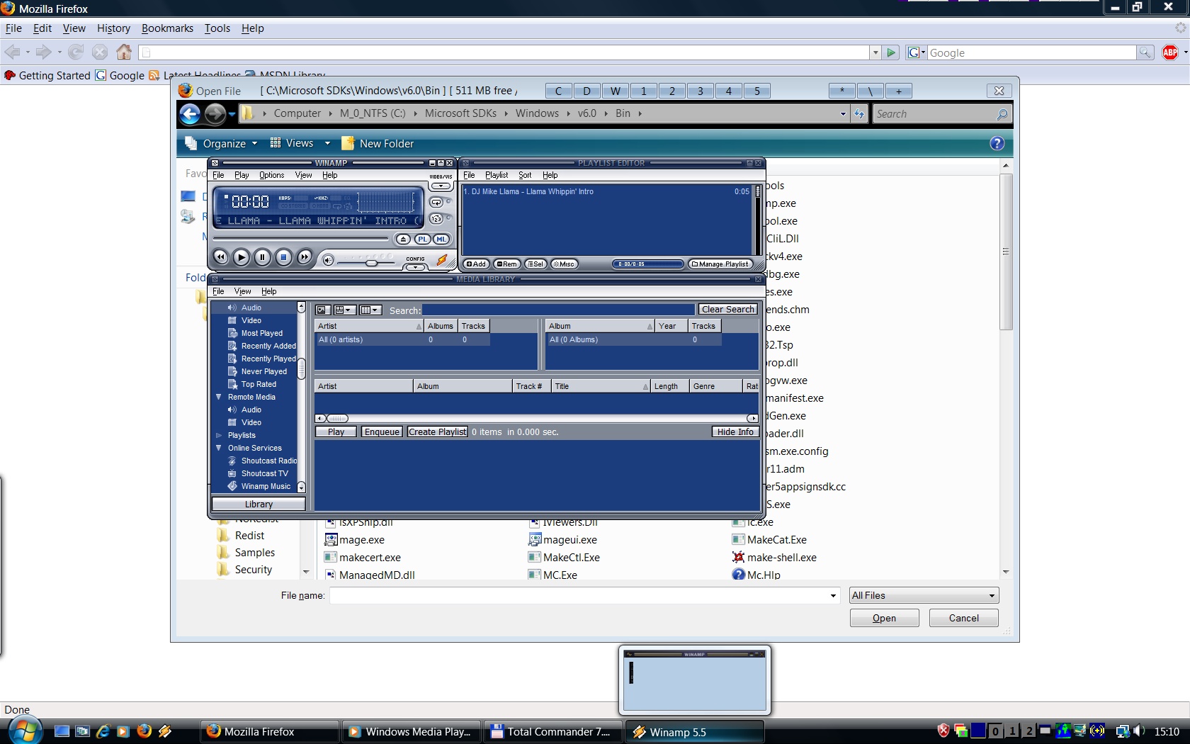Image resolution: width=1190 pixels, height=744 pixels.
Task: Select Top Rated in the media library
Action: click(259, 384)
